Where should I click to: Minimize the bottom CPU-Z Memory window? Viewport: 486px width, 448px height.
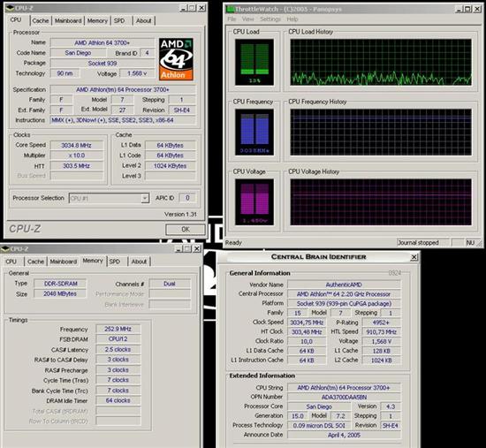(178, 248)
